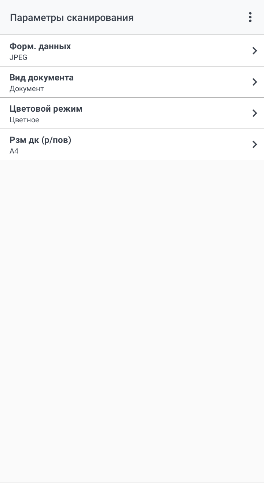Click the chevron next to Форм. данных
Viewport: 264px width, 483px height.
point(255,51)
